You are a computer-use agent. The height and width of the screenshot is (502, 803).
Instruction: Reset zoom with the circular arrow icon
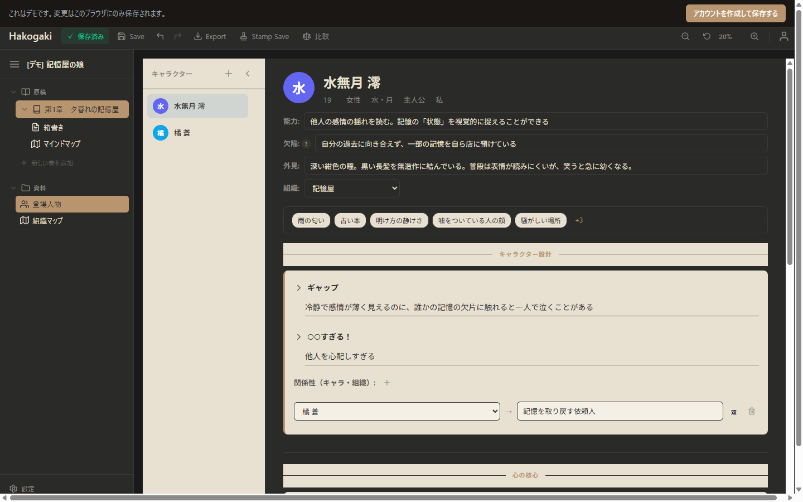pos(707,36)
